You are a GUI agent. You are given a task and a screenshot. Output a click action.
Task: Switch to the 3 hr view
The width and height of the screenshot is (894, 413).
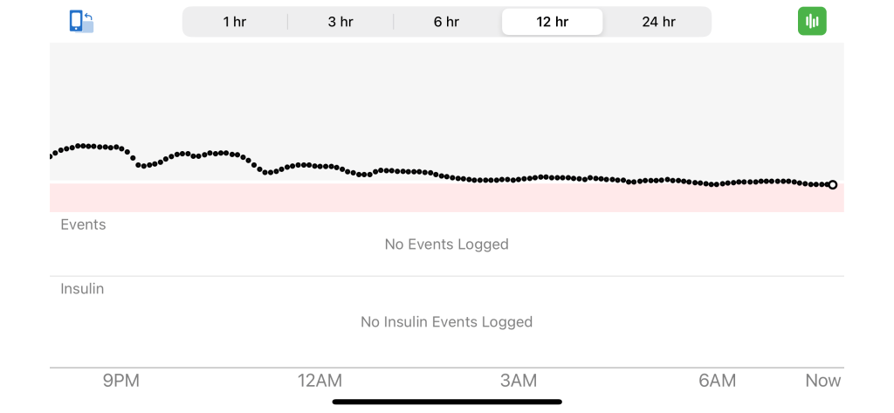[x=340, y=22]
